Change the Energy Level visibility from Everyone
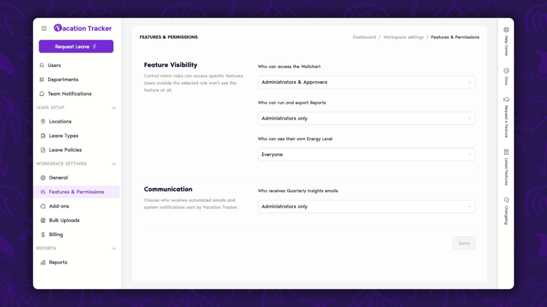This screenshot has height=307, width=547. point(366,154)
